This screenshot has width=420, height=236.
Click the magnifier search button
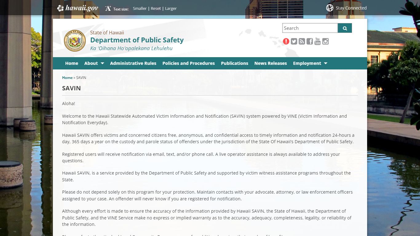pos(345,28)
